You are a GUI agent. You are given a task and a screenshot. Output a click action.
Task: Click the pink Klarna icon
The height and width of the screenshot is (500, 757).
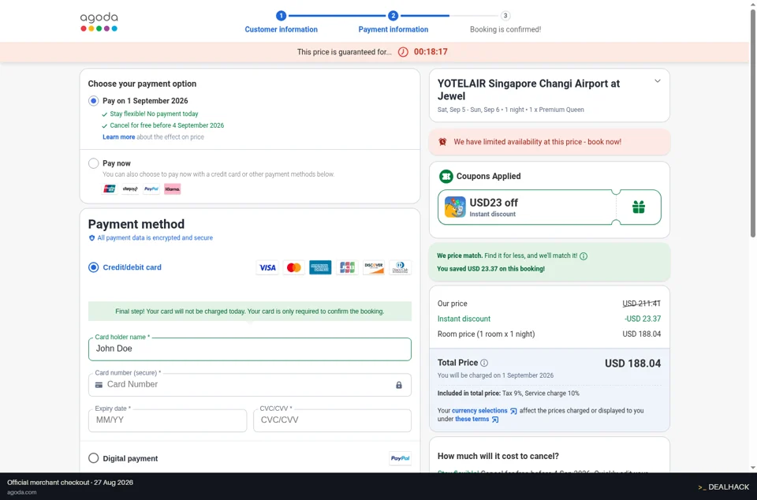[x=173, y=189]
